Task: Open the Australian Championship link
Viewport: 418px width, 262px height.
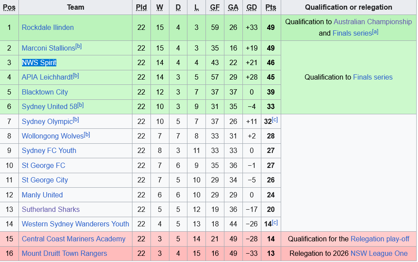Action: pyautogui.click(x=373, y=22)
